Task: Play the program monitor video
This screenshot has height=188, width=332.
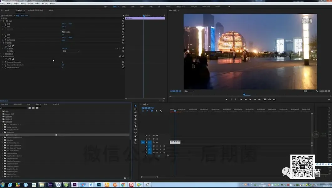Action: pyautogui.click(x=250, y=100)
